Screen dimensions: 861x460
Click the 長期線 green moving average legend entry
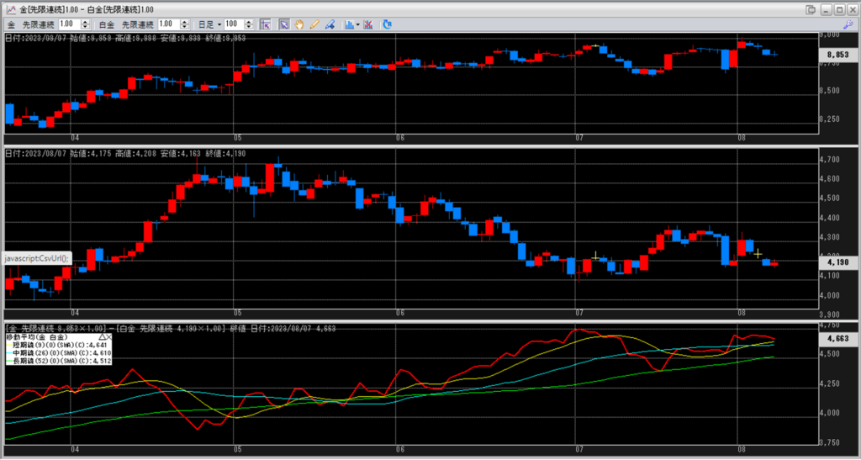pos(57,360)
